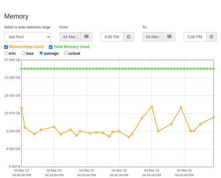Open the To time clock icon
This screenshot has height=178, width=221.
click(x=211, y=37)
